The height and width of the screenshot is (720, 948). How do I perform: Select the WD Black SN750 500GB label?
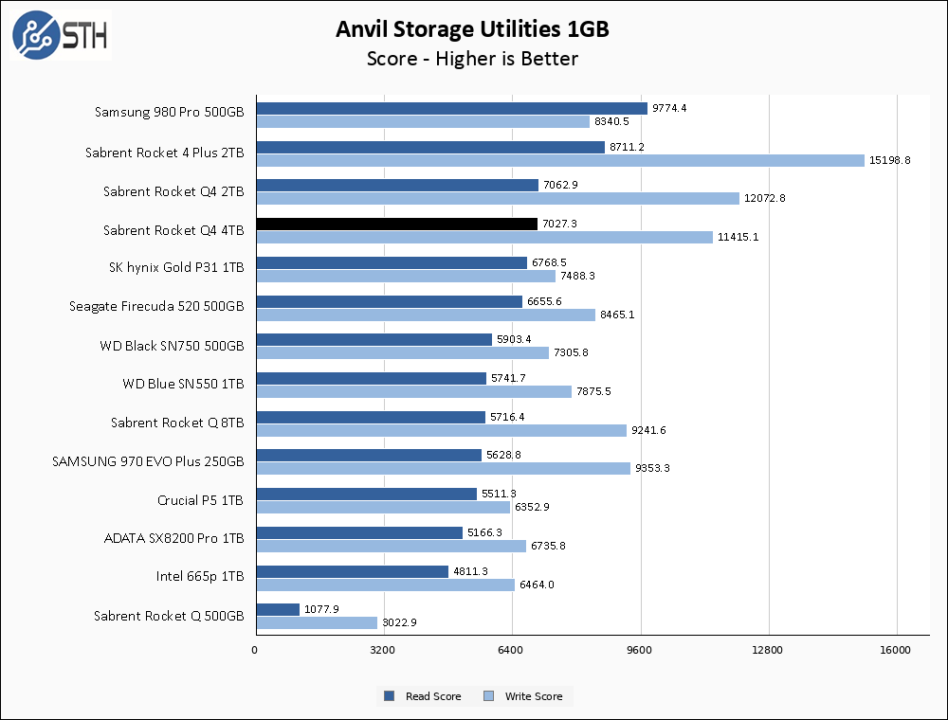(172, 346)
